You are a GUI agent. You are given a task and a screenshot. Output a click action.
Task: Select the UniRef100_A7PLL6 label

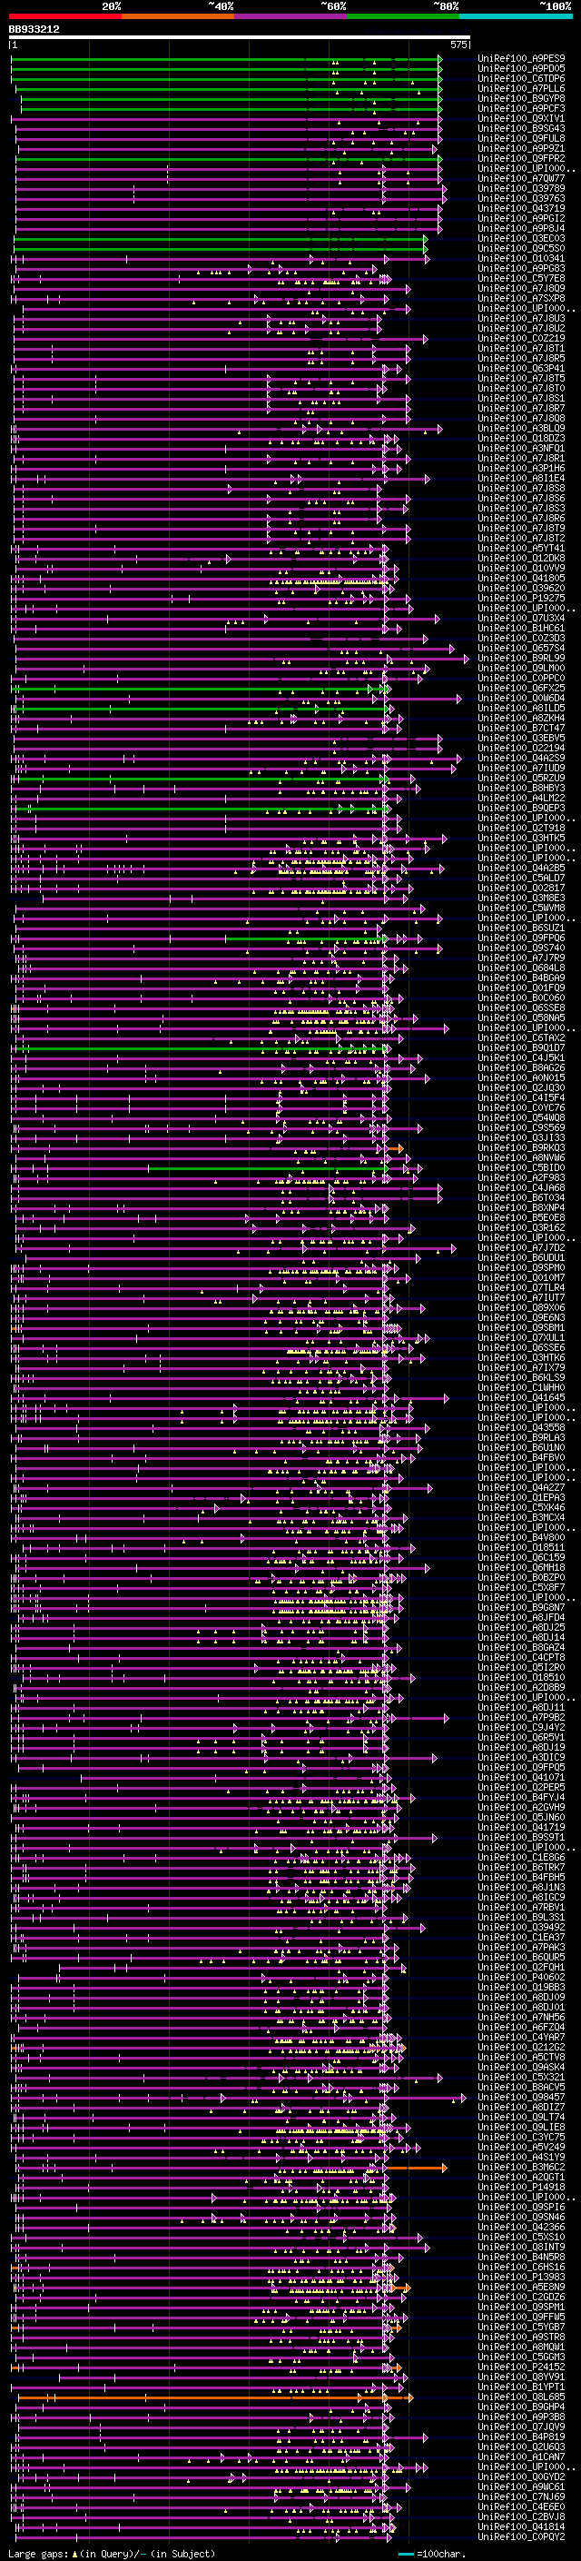[x=520, y=88]
